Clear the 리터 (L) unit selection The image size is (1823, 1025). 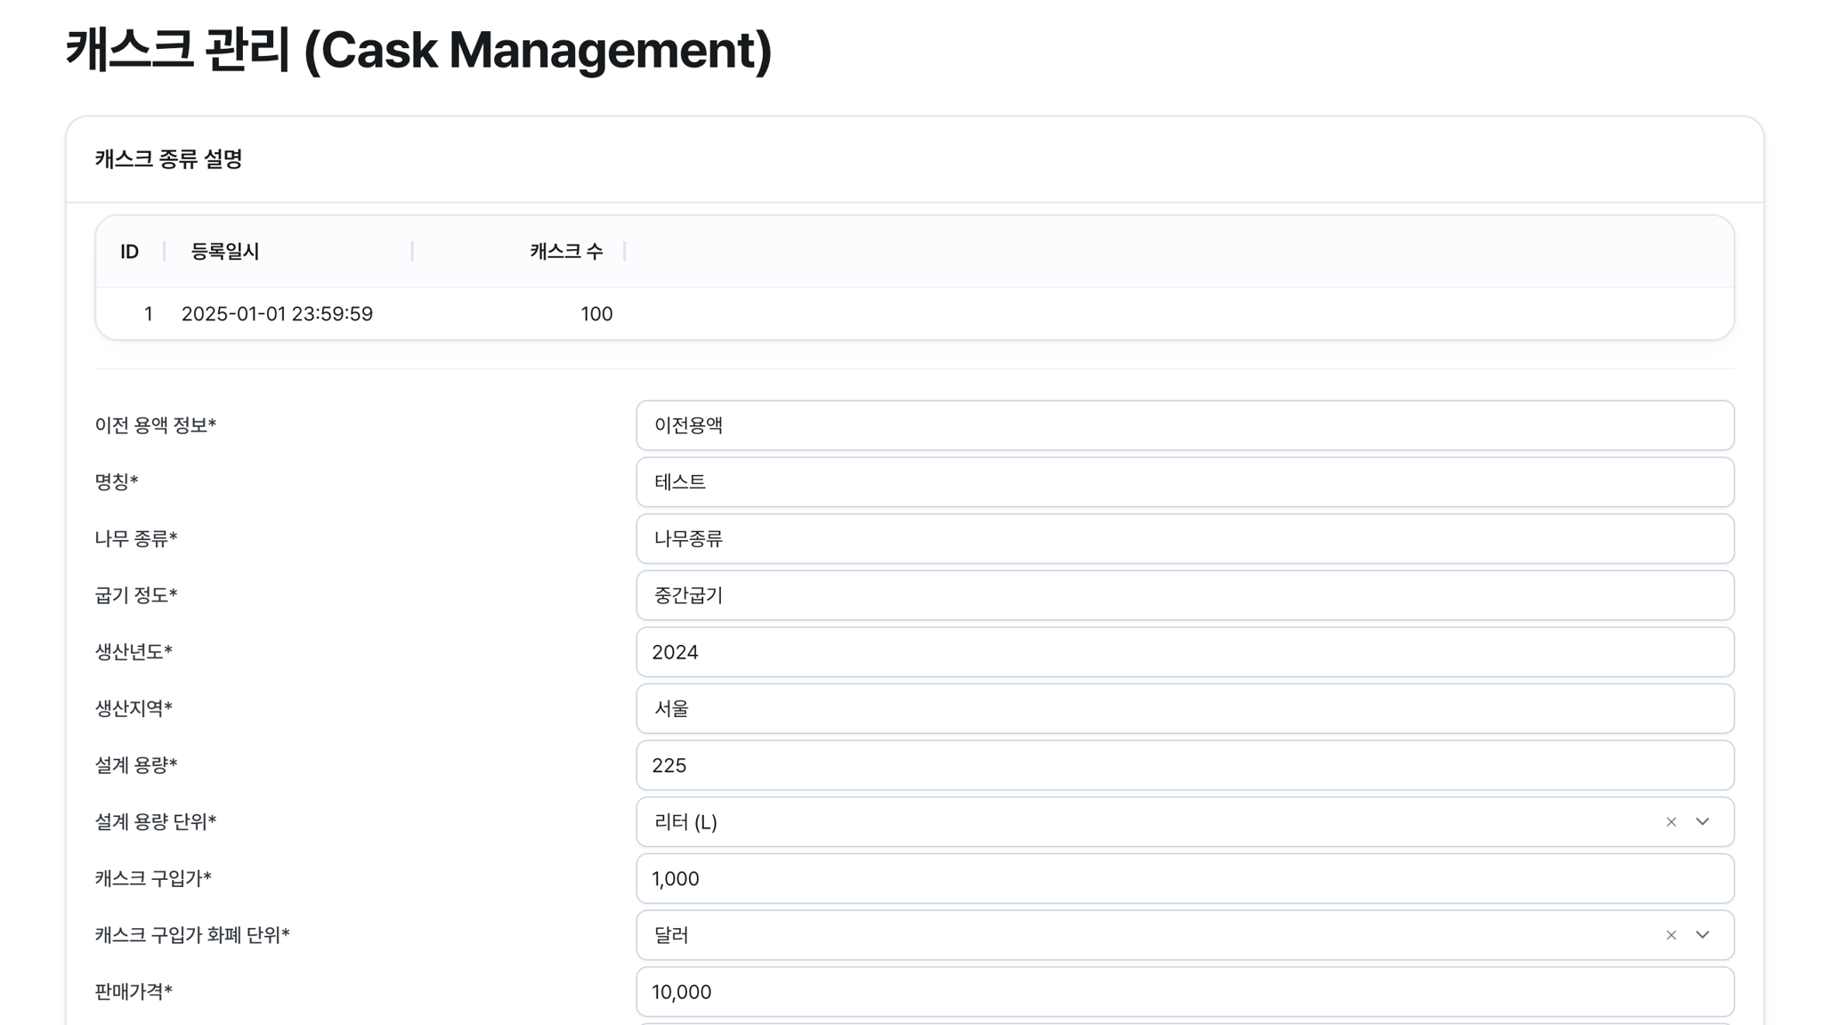1671,822
